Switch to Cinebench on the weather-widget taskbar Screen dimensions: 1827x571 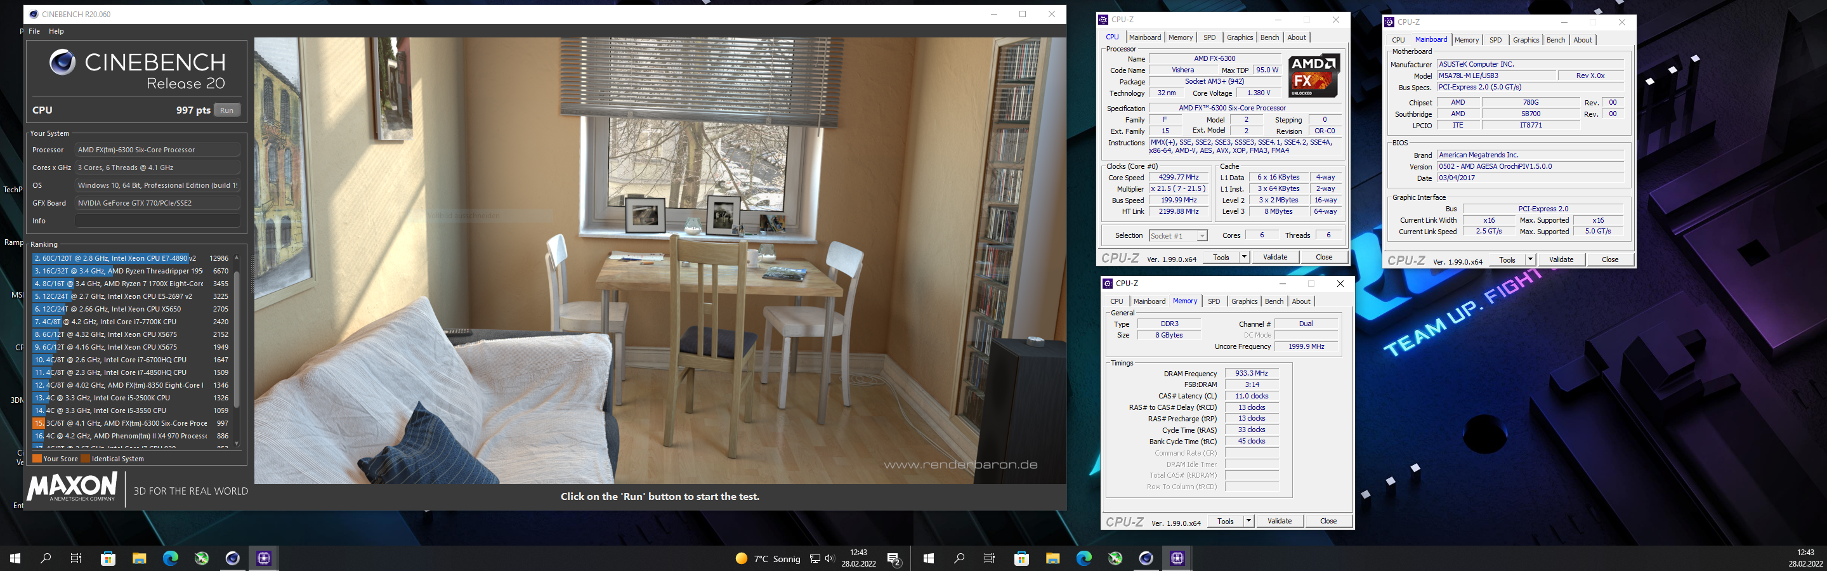click(233, 558)
